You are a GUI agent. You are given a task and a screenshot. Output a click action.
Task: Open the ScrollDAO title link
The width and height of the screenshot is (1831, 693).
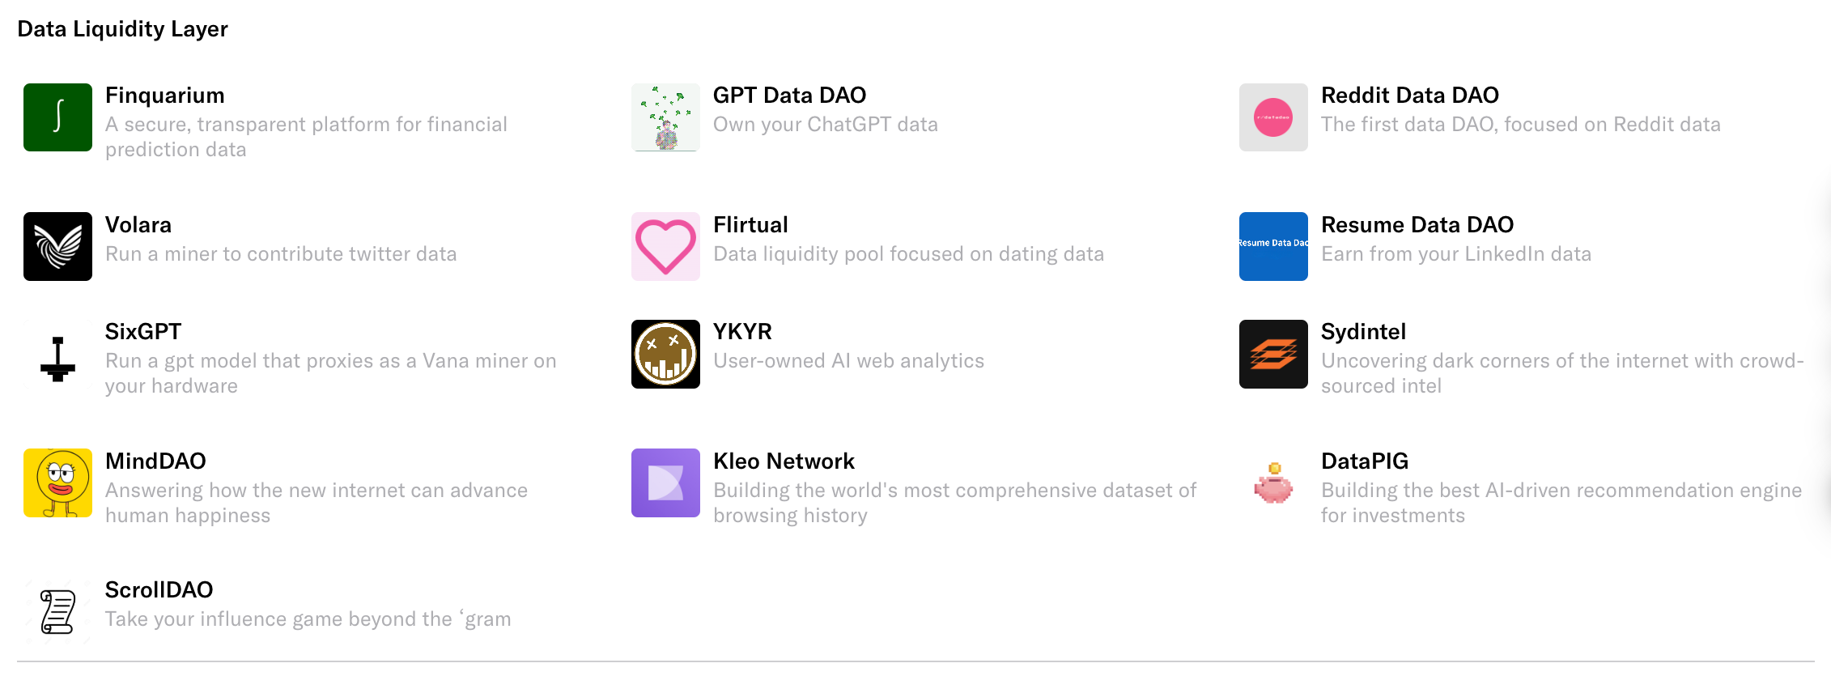159,590
